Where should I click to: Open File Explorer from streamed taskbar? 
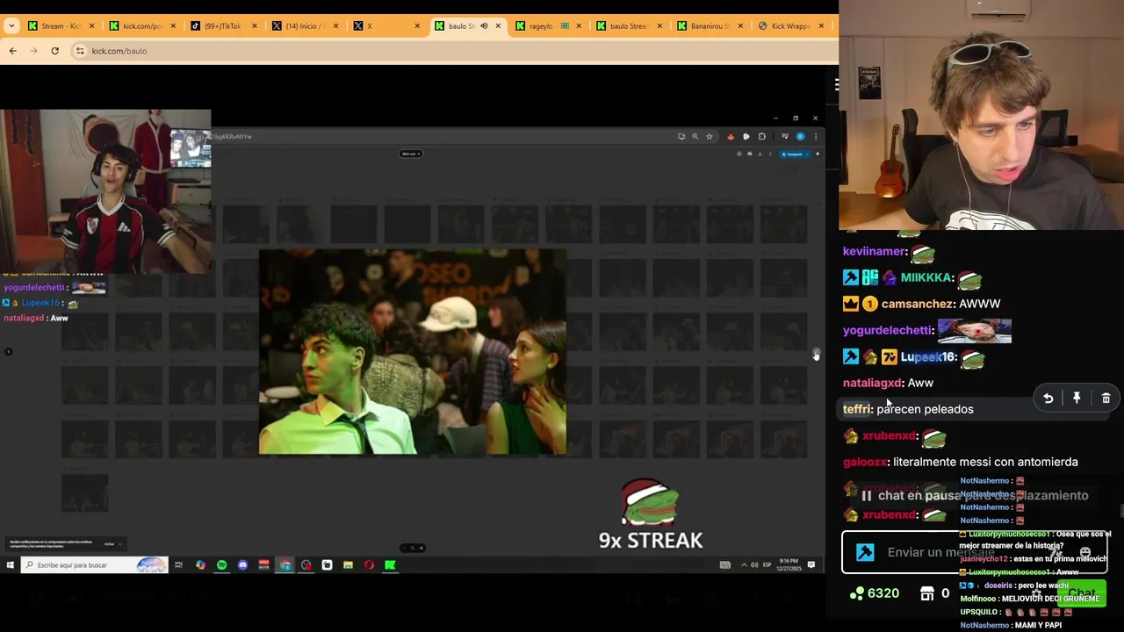click(x=348, y=565)
